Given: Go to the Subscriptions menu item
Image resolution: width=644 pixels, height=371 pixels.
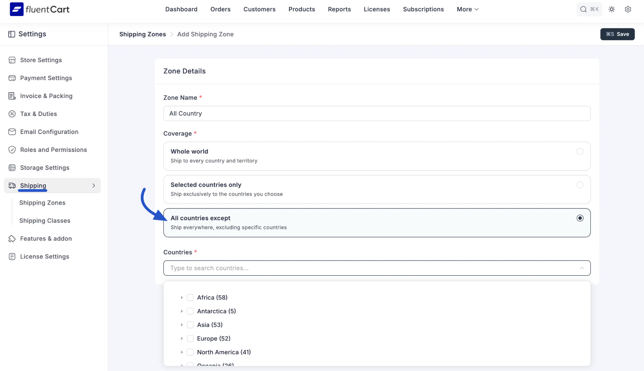Looking at the screenshot, I should click(x=423, y=9).
